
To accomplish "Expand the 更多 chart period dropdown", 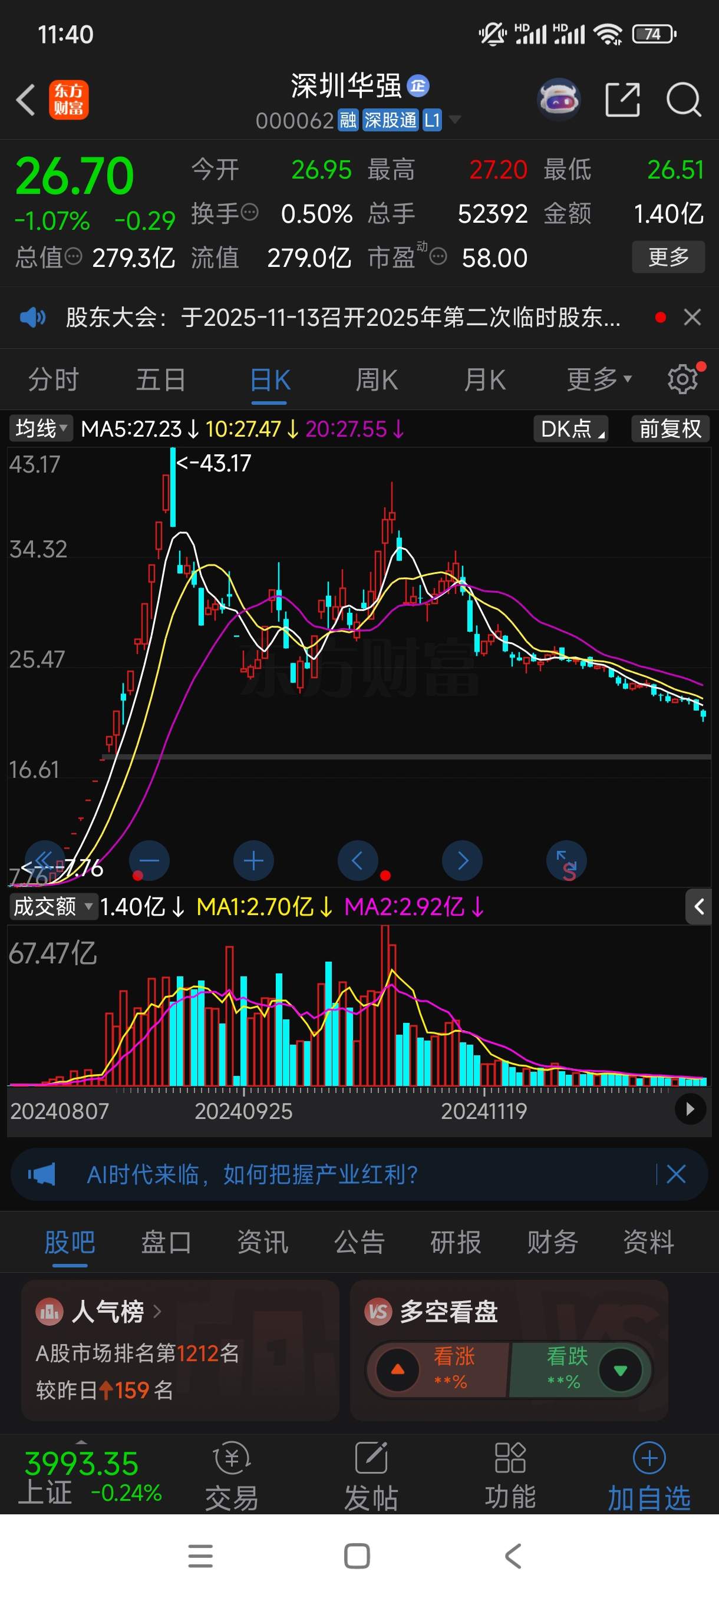I will tap(599, 379).
